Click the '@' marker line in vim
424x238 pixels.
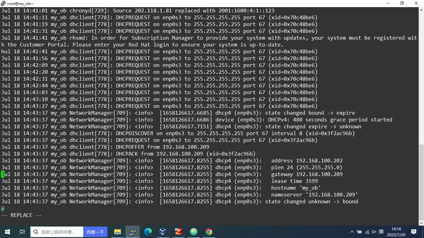pyautogui.click(x=3, y=208)
